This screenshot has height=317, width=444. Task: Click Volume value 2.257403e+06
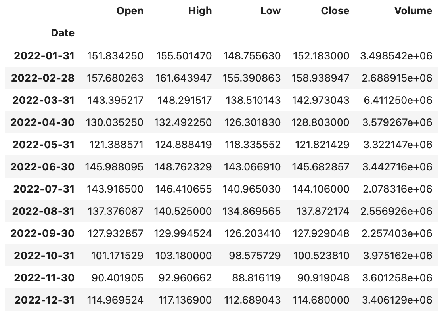(396, 233)
